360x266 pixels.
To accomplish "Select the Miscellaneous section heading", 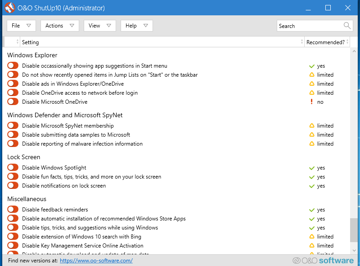I will click(27, 199).
